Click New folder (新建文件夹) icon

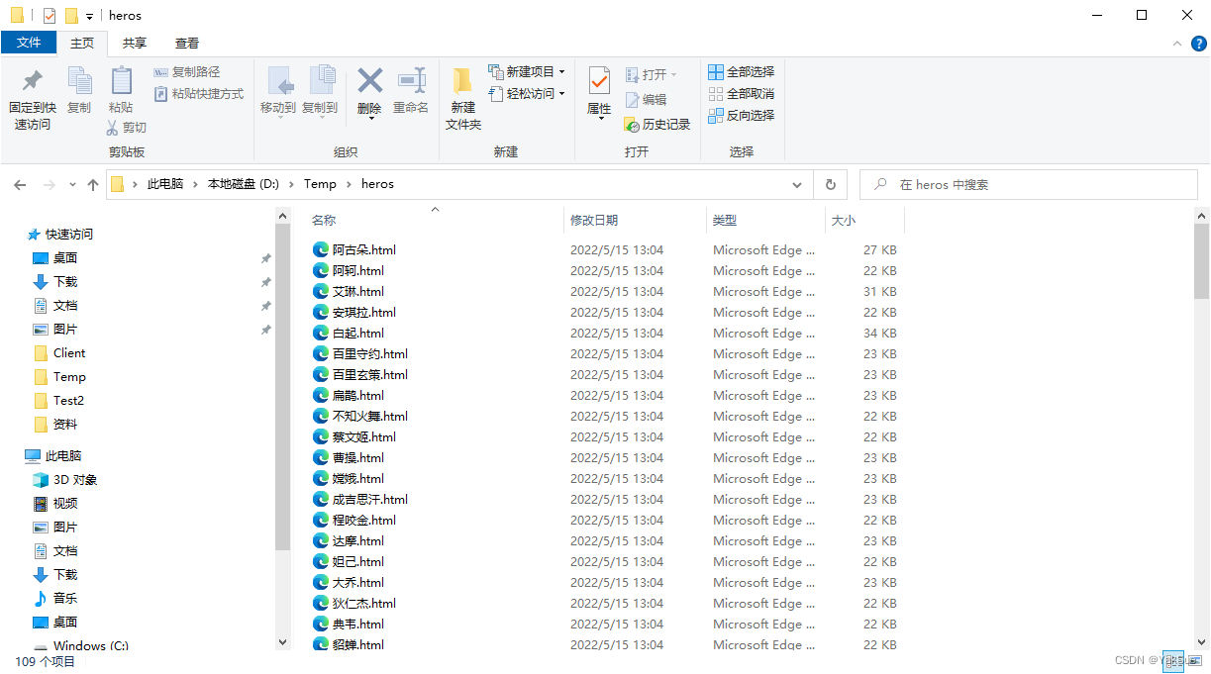click(462, 81)
